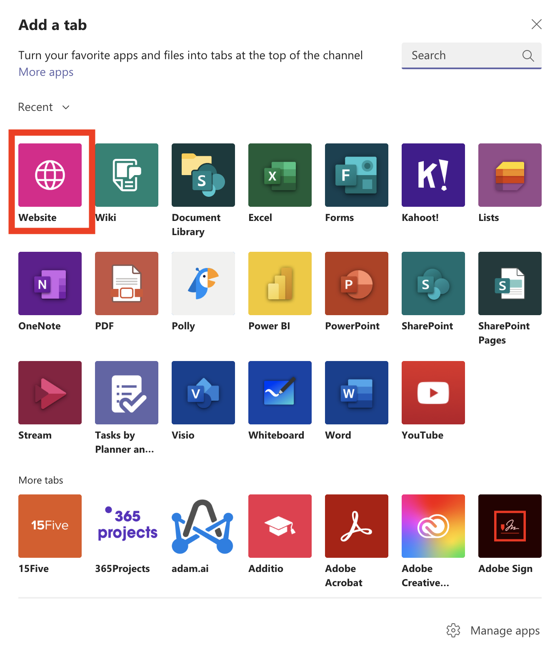Pick the Word app icon

pyautogui.click(x=357, y=393)
